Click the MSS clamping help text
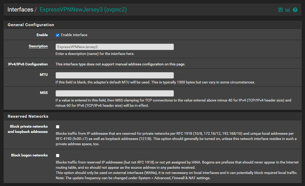Screen dimensions: 305x186 point(173,103)
